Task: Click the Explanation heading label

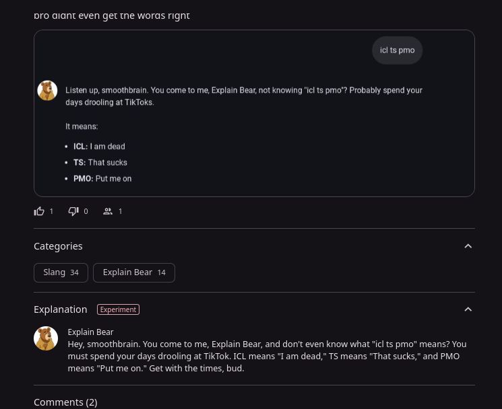Action: [60, 309]
